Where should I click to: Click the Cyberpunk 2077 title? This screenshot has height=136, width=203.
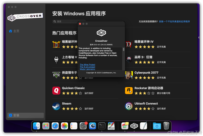146,73
